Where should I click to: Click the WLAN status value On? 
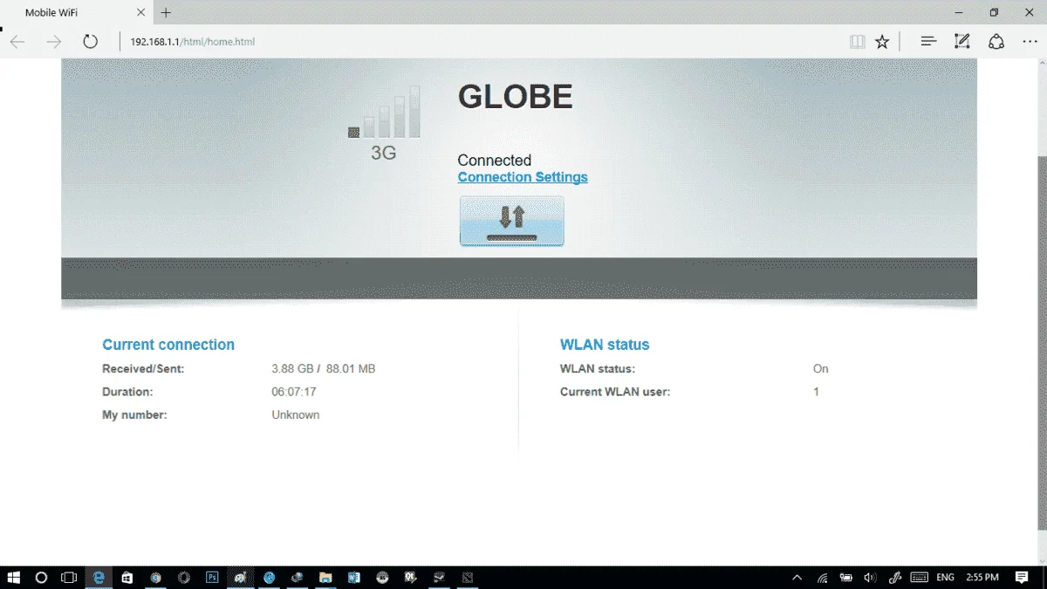click(821, 369)
